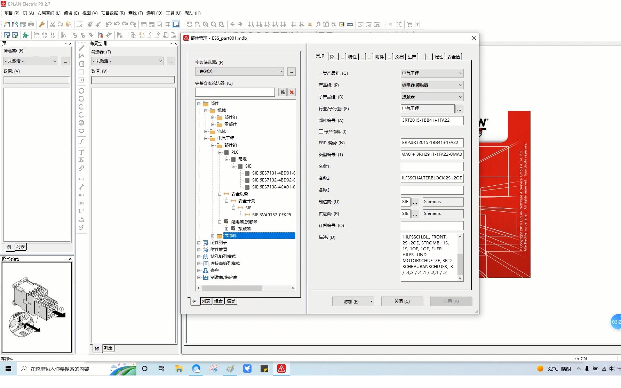Viewport: 621px width, 388px height.
Task: Open the 页 navigator filter dropdown
Action: (31, 61)
